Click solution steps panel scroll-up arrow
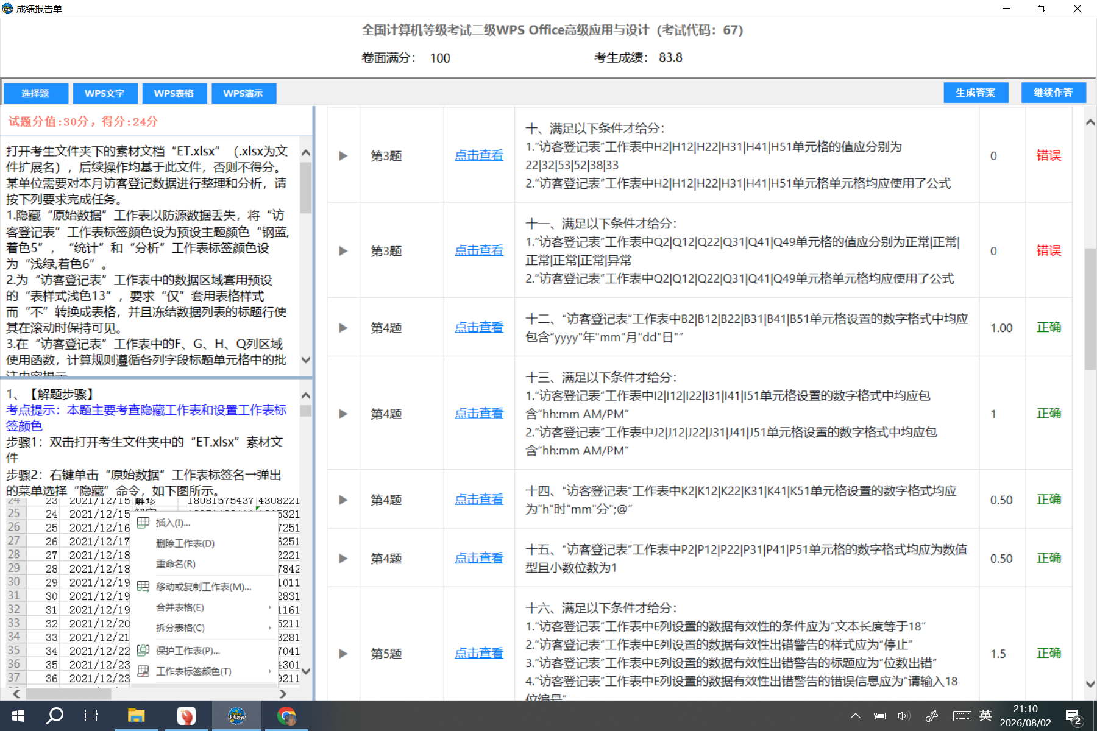 click(x=306, y=396)
